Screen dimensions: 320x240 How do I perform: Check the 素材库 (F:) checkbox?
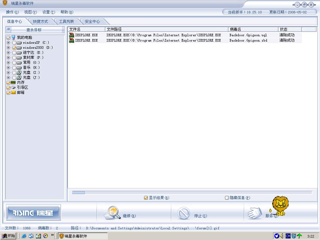(14, 58)
